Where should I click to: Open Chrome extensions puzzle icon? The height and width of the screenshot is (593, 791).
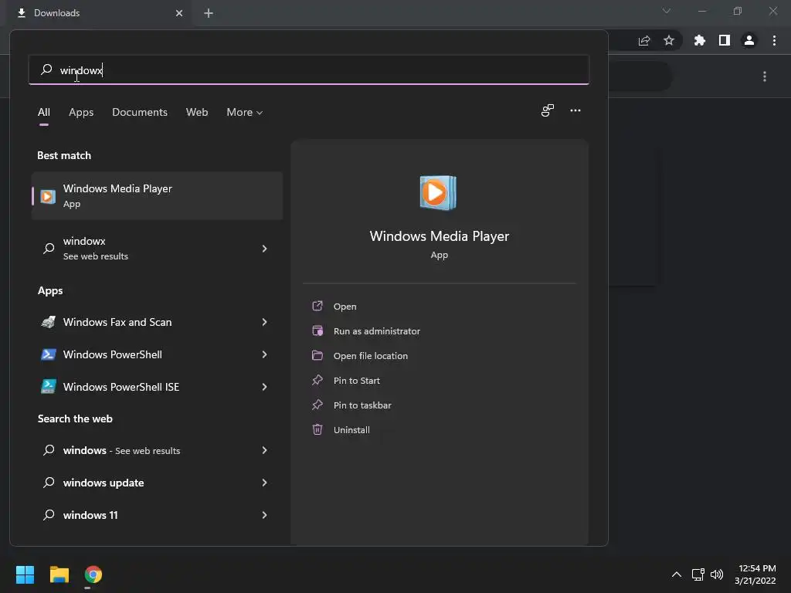(x=700, y=40)
